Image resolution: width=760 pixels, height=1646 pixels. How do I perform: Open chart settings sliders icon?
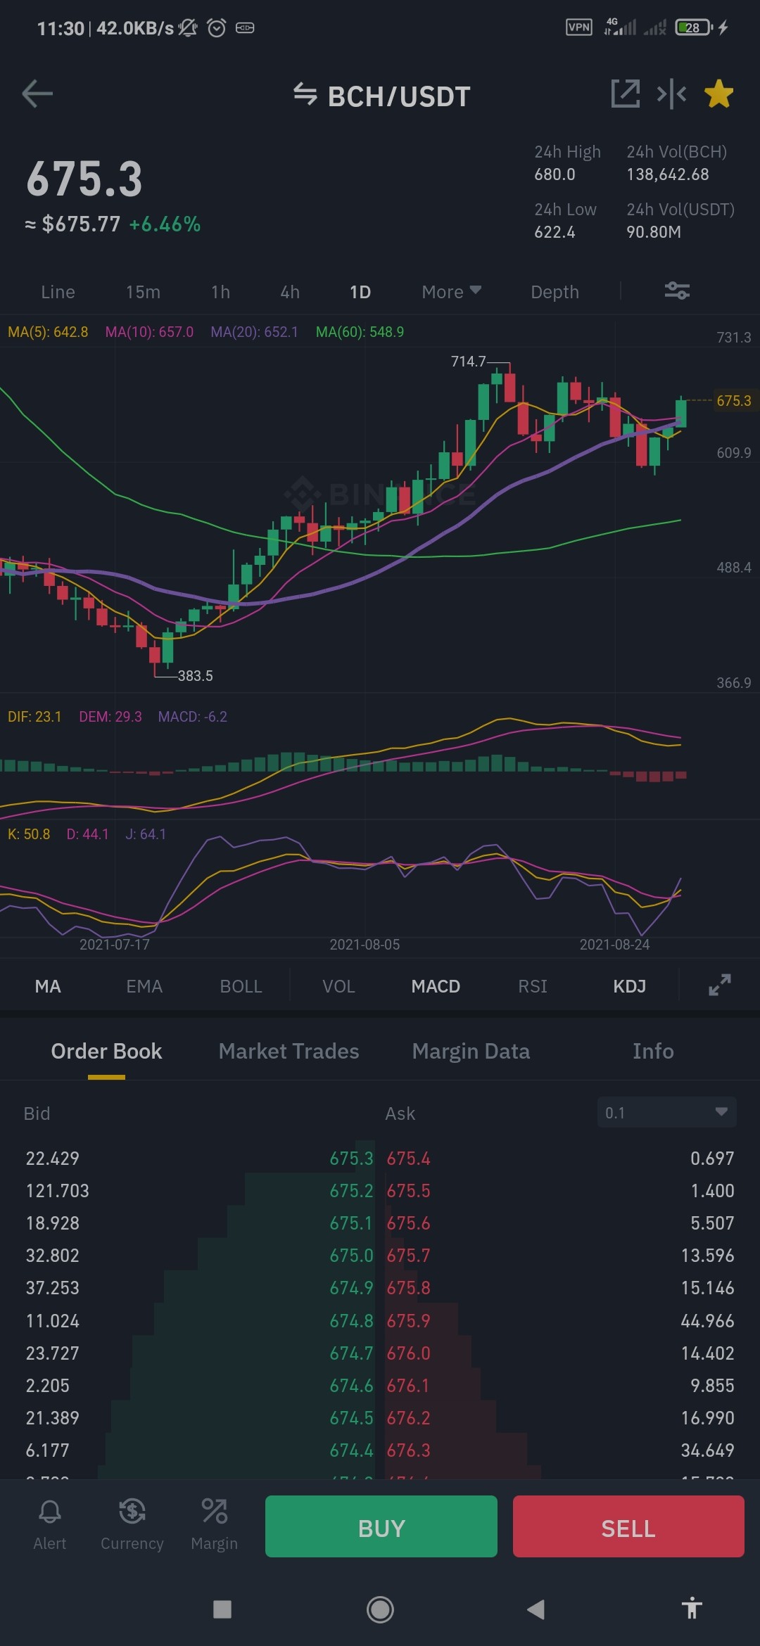click(677, 291)
